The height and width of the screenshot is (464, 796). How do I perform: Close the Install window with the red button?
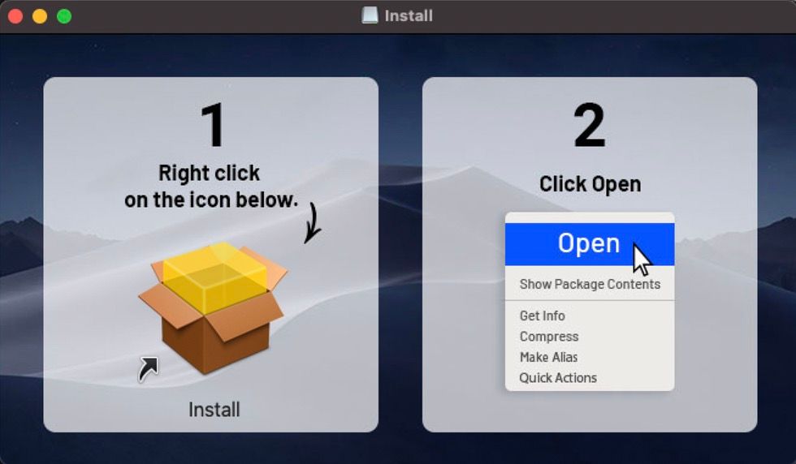tap(15, 16)
